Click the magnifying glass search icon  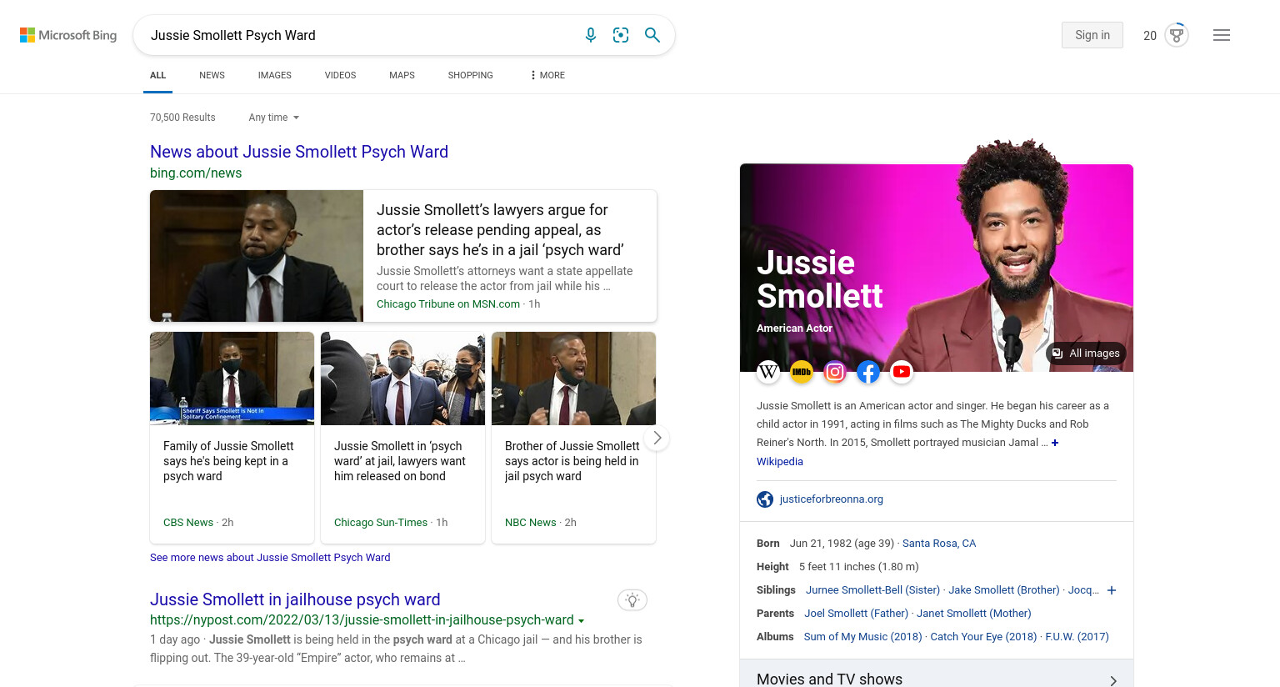tap(652, 35)
